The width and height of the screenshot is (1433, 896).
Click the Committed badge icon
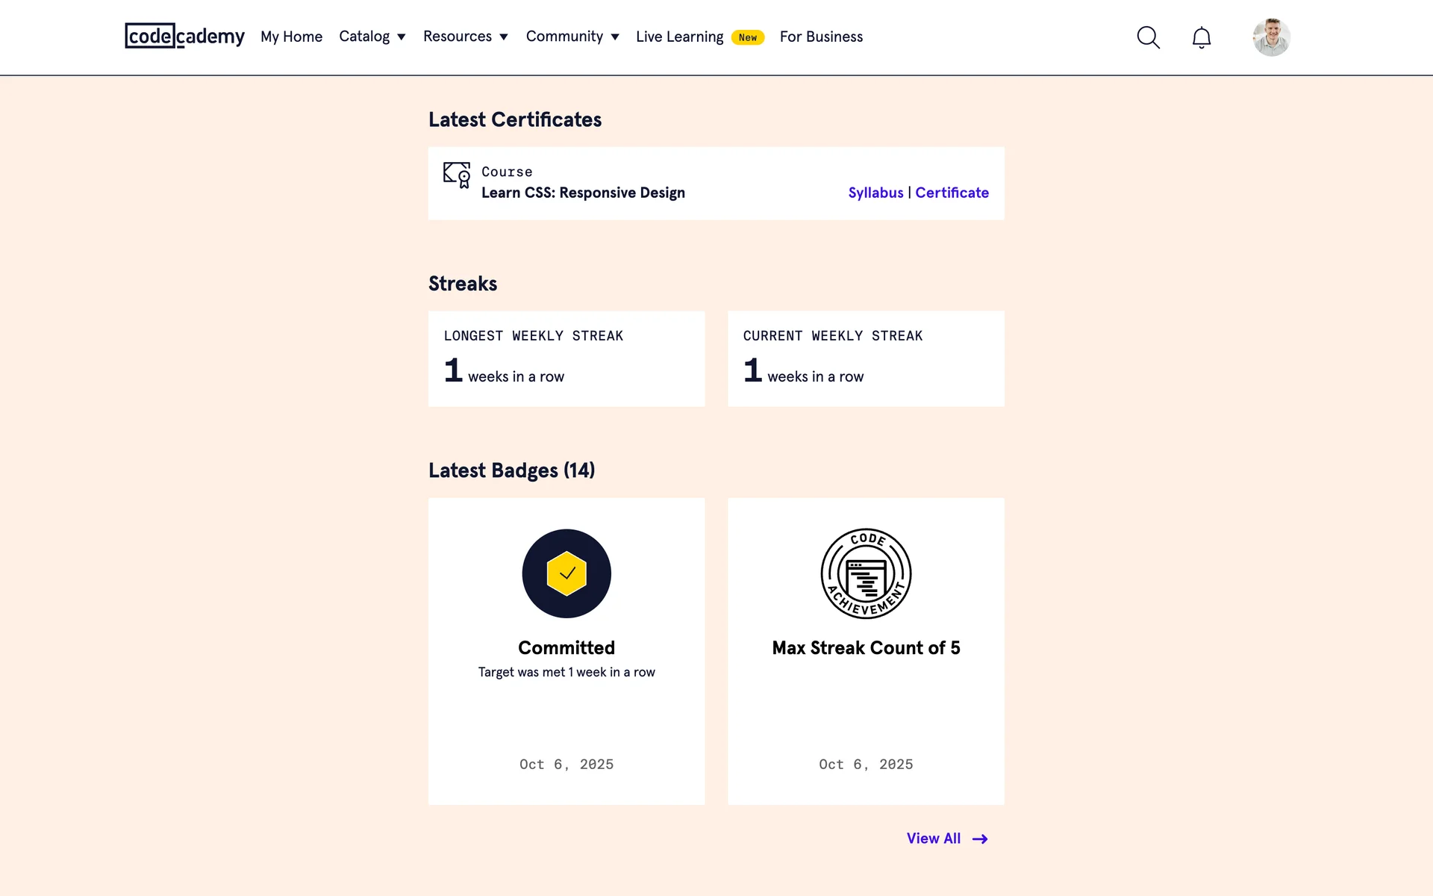[x=566, y=573]
